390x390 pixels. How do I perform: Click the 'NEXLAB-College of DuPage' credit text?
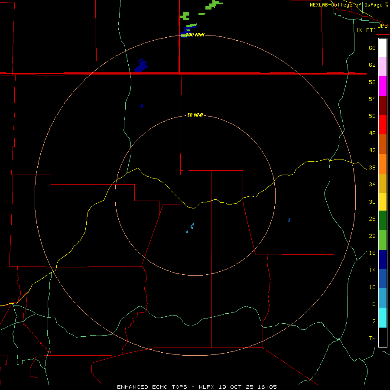(x=347, y=5)
